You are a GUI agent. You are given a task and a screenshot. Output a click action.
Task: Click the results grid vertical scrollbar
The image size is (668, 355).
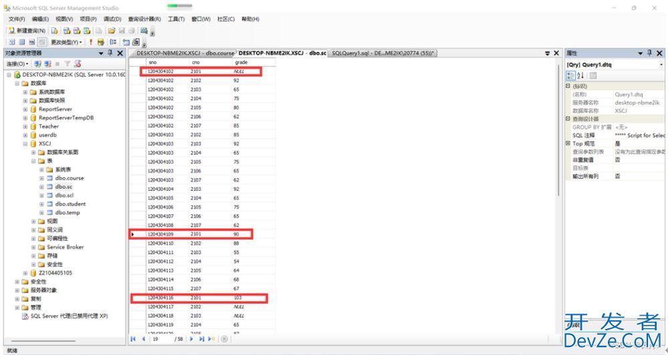pos(558,130)
